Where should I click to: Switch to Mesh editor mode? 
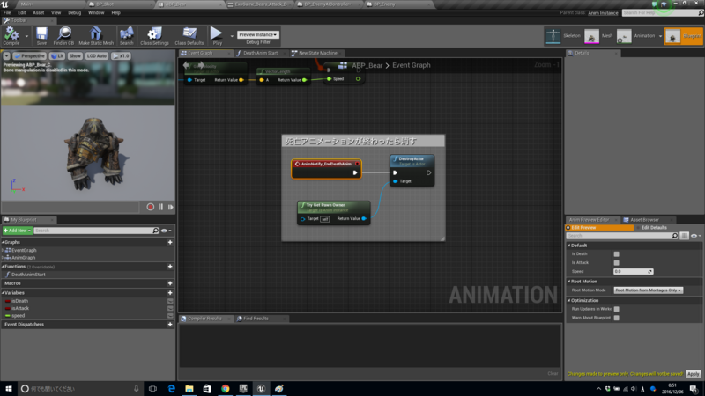(598, 35)
